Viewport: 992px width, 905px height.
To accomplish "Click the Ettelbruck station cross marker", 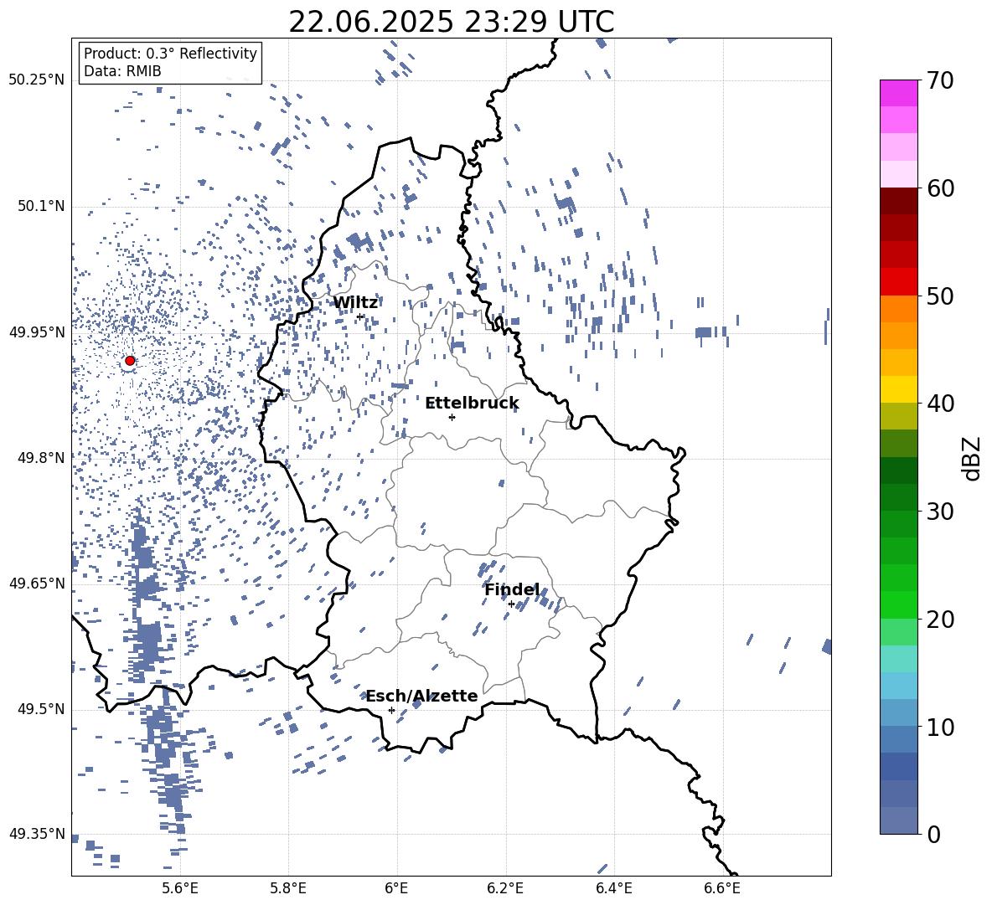I will click(452, 417).
